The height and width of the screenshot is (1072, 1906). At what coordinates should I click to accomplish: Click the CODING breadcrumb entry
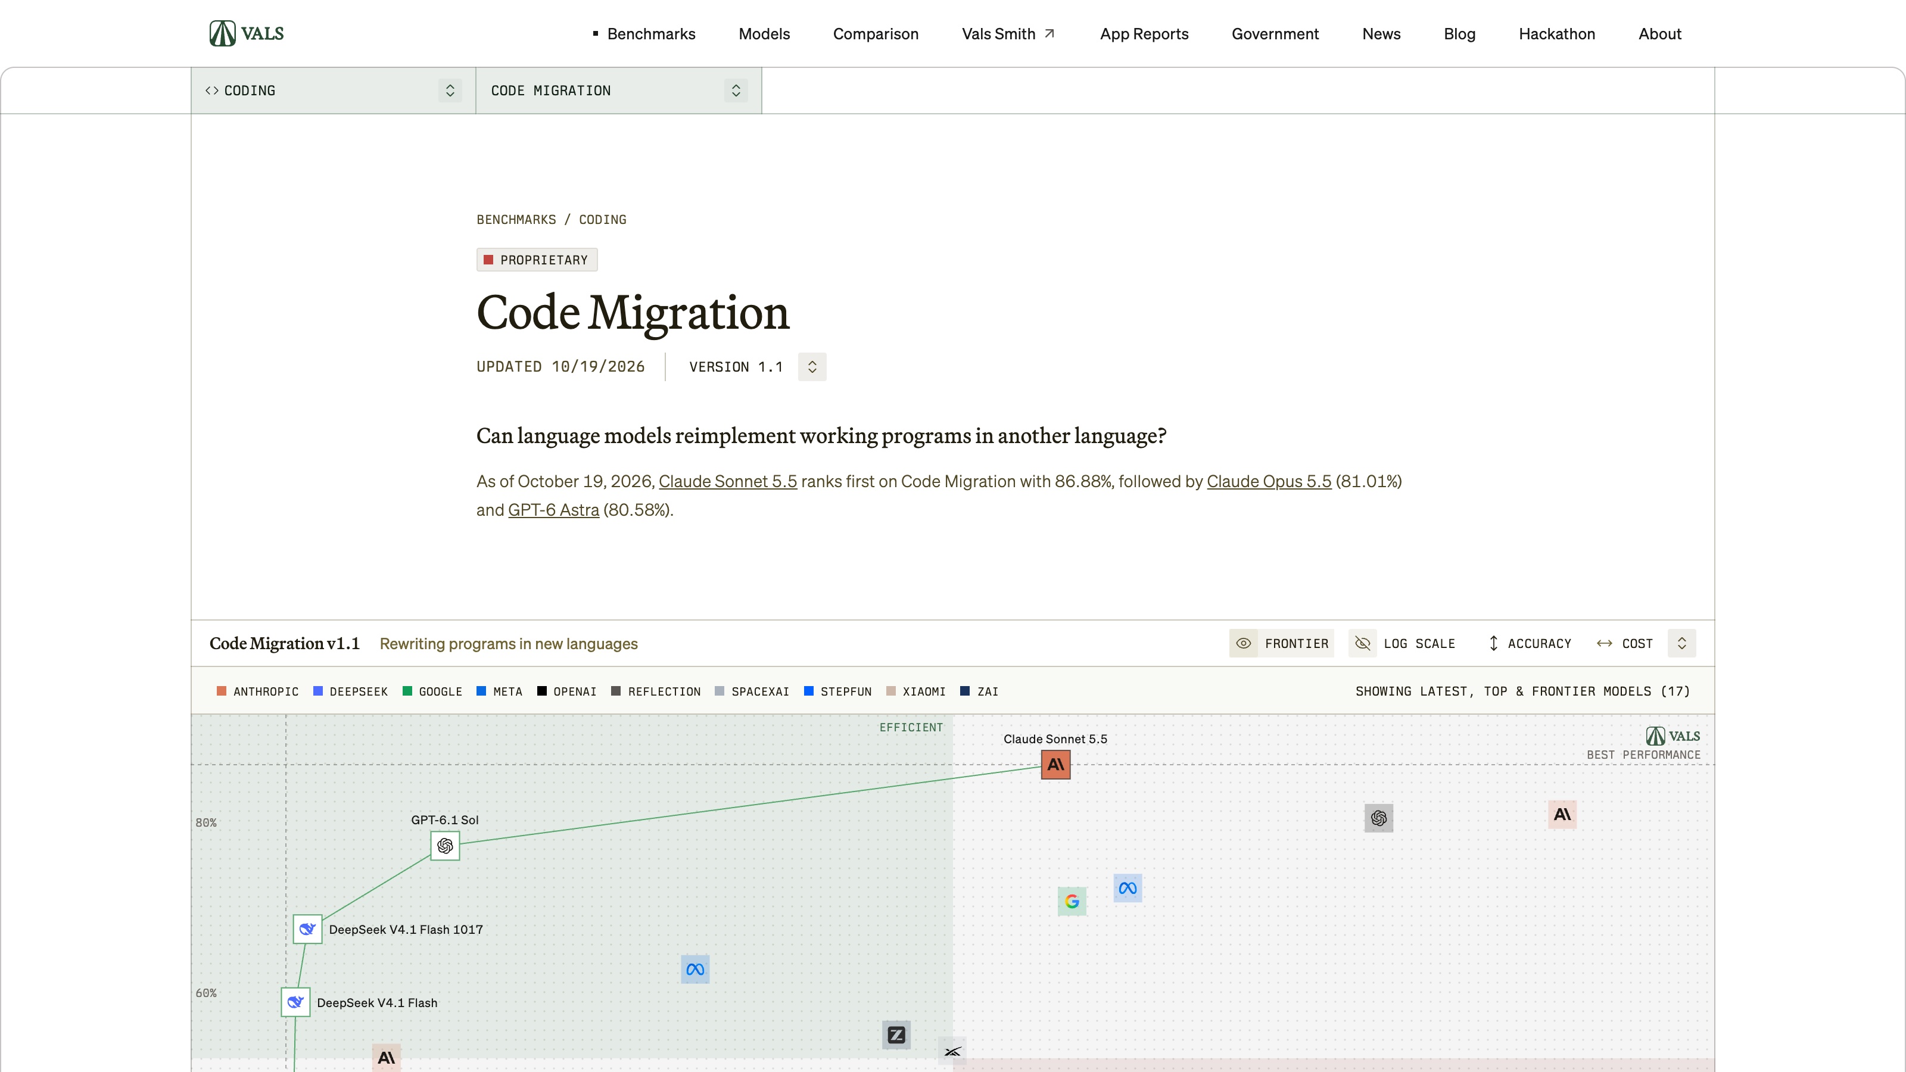pyautogui.click(x=602, y=220)
